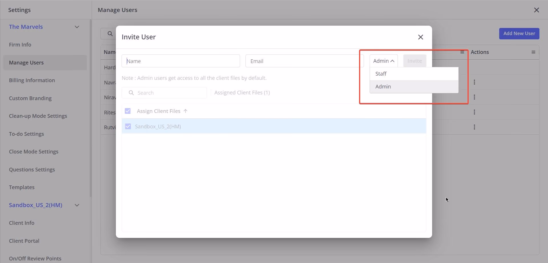Open the three-dot actions menu in Rutvi row

pos(474,127)
